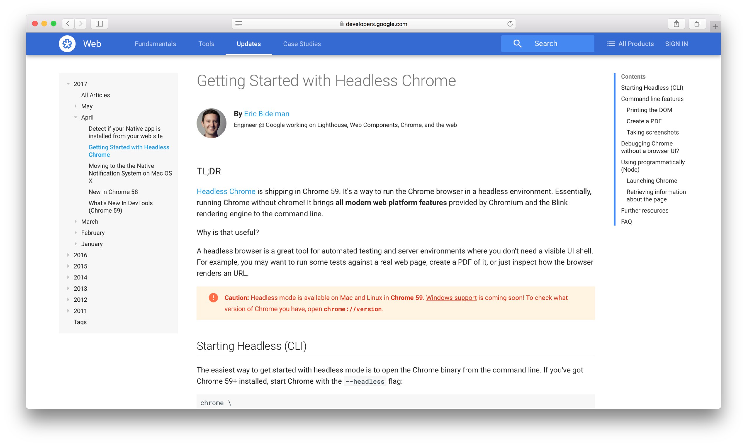Image resolution: width=747 pixels, height=446 pixels.
Task: Open Detect if your Native app article
Action: point(125,132)
